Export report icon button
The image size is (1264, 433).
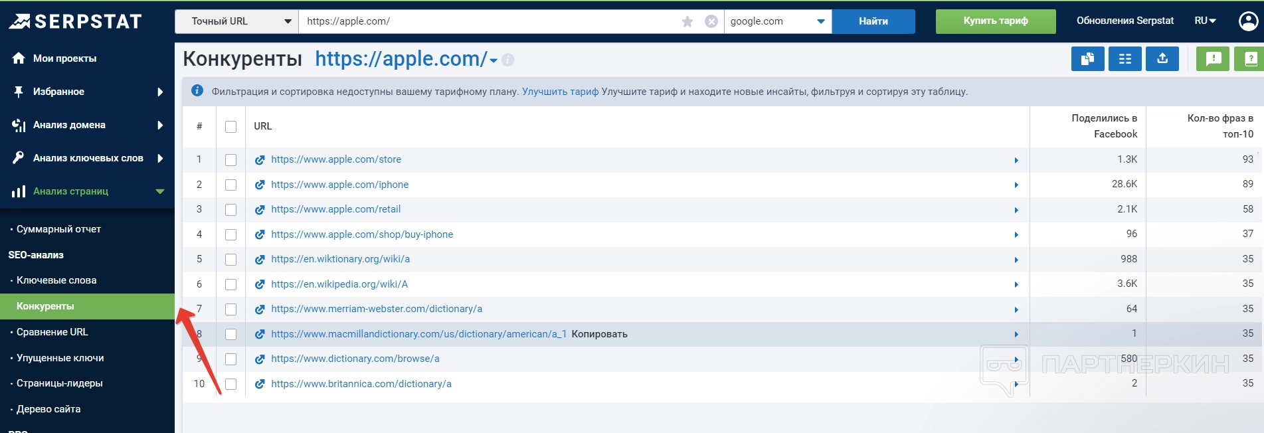tap(1162, 59)
